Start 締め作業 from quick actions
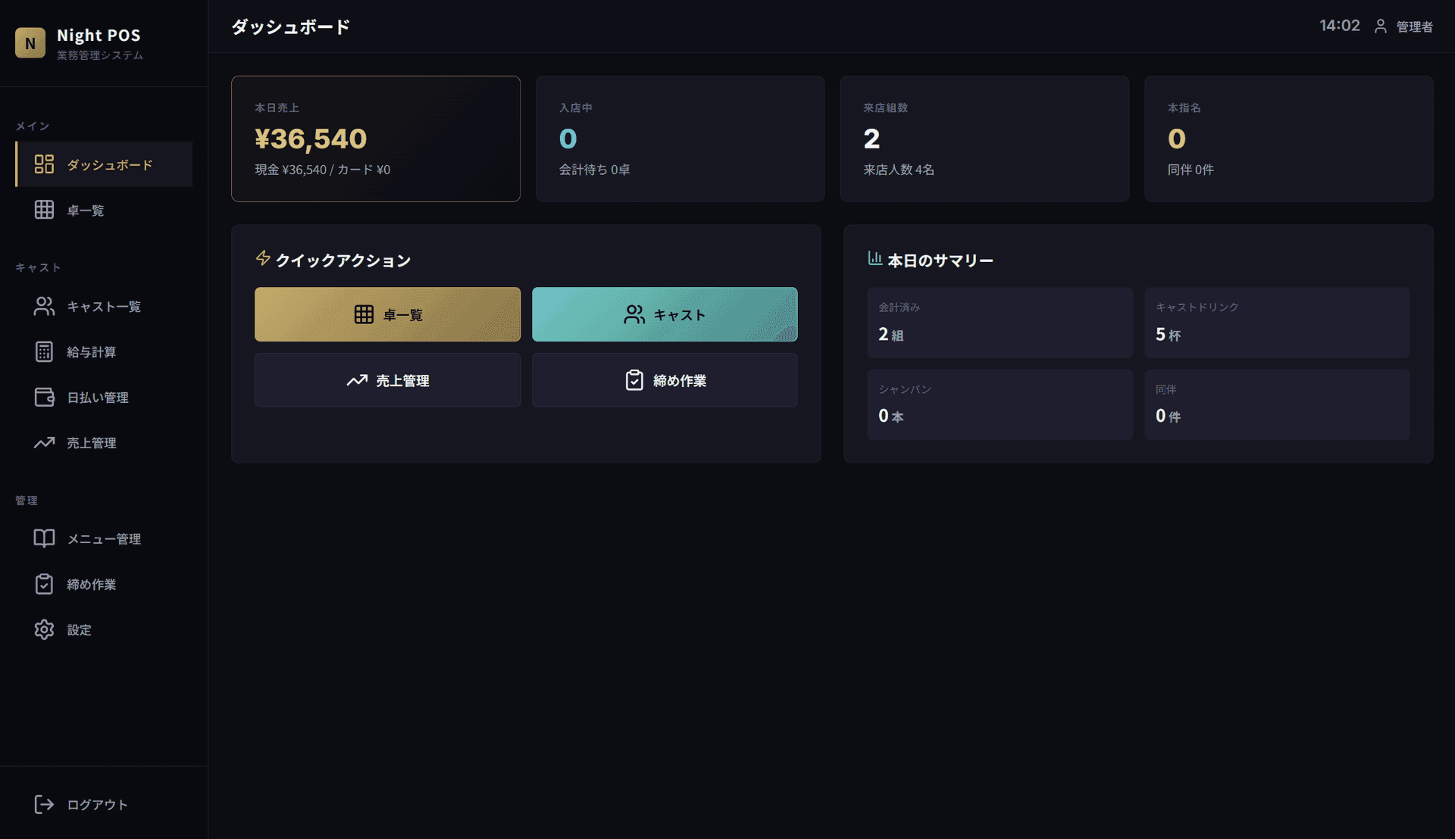The height and width of the screenshot is (839, 1455). (665, 380)
